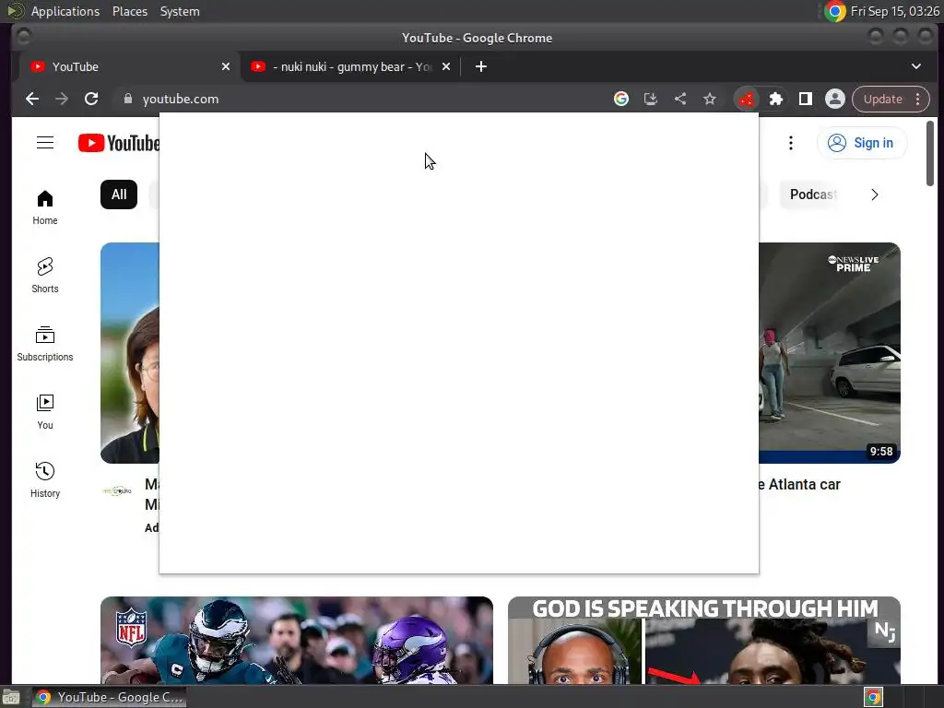Open the Applications menu

point(65,11)
